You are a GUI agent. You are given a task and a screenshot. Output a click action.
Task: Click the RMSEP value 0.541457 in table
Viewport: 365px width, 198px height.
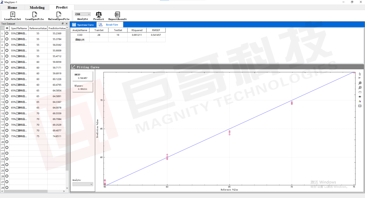coord(156,35)
